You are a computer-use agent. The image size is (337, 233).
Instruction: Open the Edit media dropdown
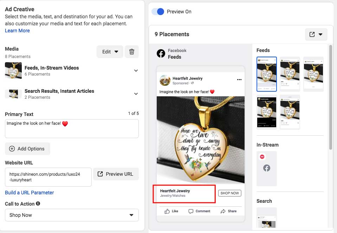click(x=110, y=52)
